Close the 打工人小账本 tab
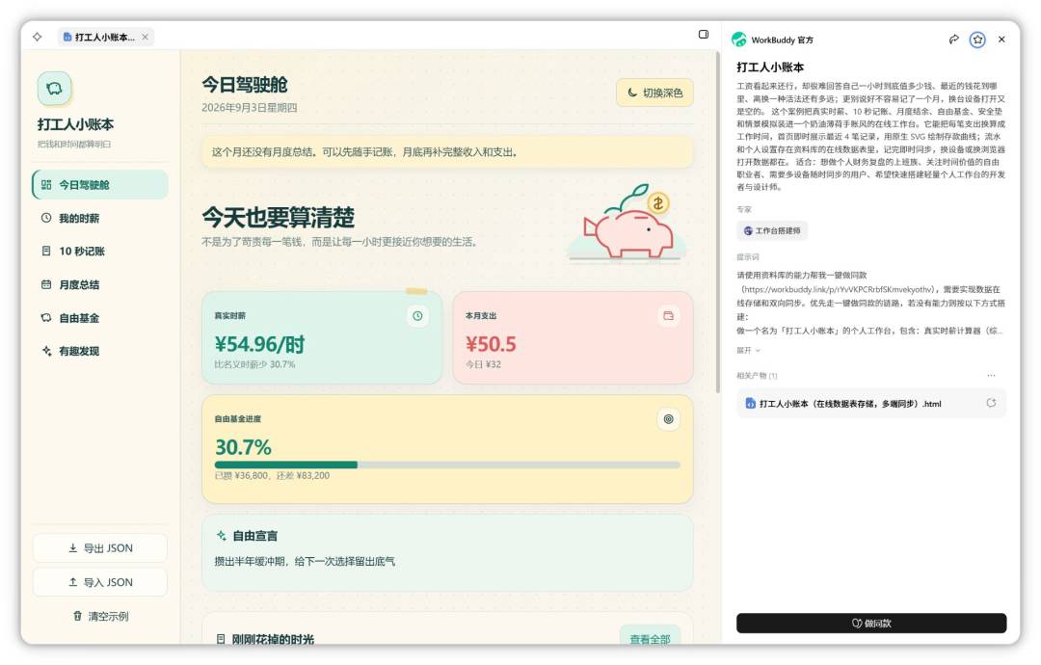This screenshot has height=665, width=1041. pyautogui.click(x=145, y=38)
